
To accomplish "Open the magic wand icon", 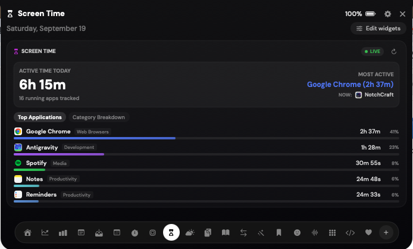I will 261,233.
